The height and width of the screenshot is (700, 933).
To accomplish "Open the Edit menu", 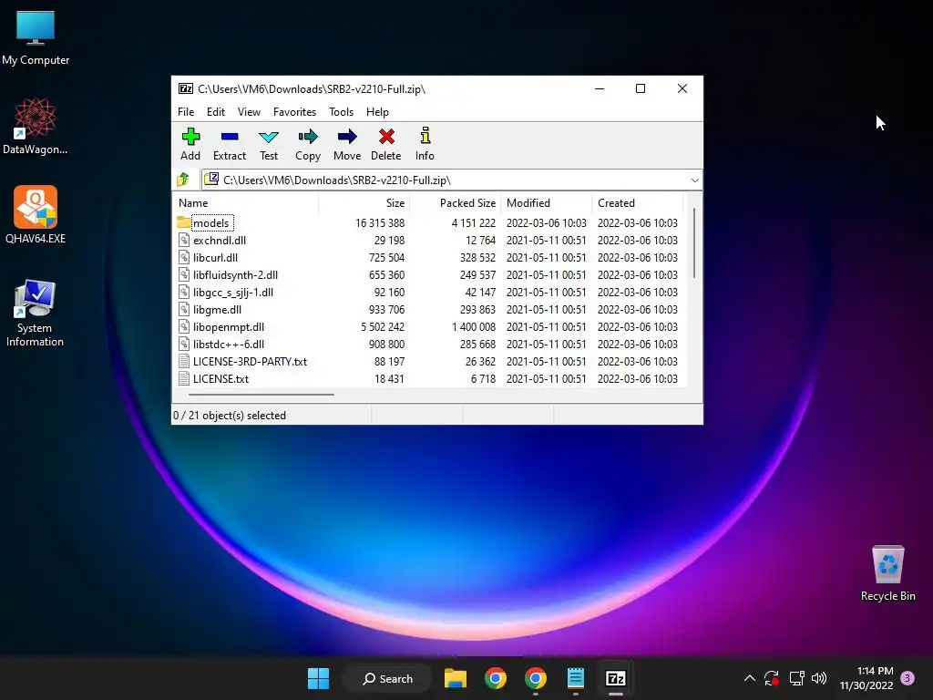I will tap(215, 112).
